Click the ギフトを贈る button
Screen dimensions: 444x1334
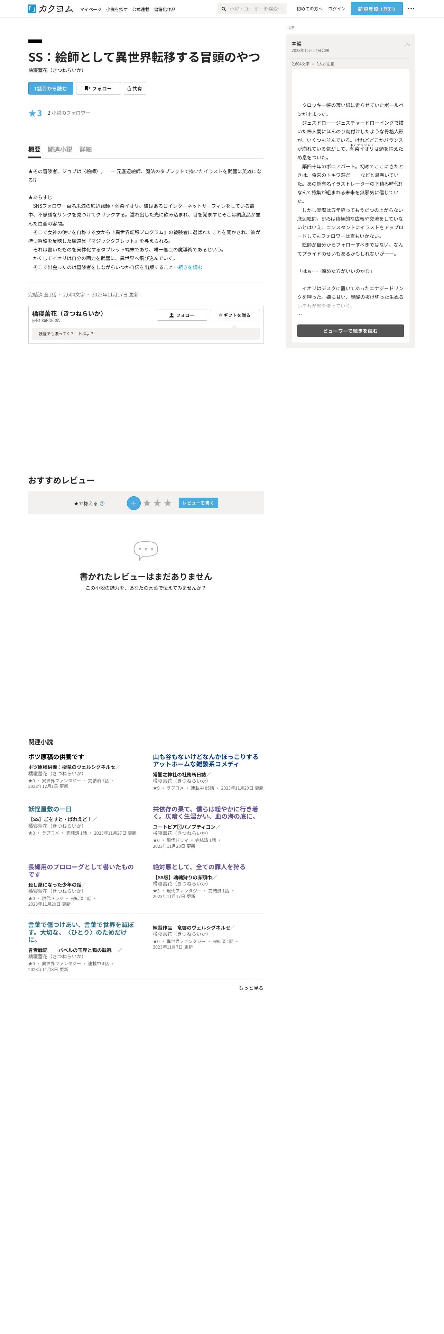coord(235,315)
